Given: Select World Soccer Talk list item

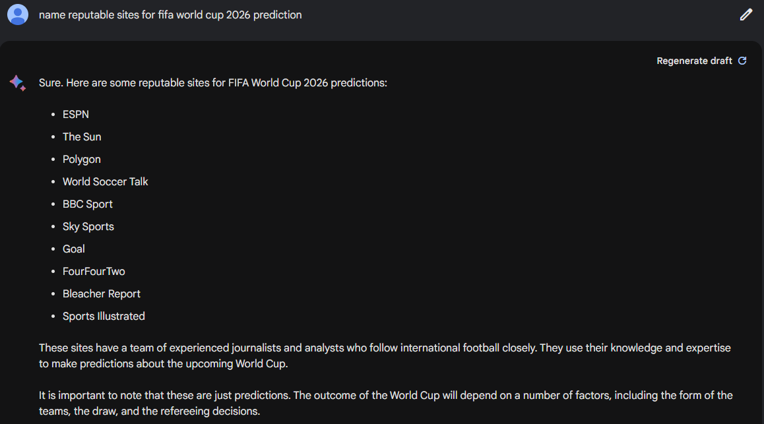Looking at the screenshot, I should point(106,182).
